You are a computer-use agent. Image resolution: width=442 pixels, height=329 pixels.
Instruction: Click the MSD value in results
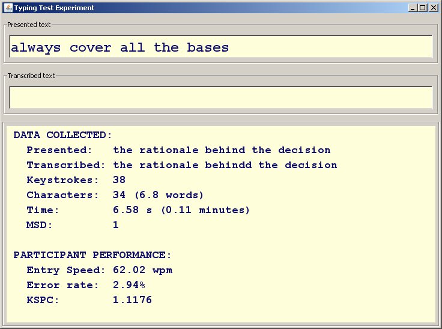coord(116,225)
